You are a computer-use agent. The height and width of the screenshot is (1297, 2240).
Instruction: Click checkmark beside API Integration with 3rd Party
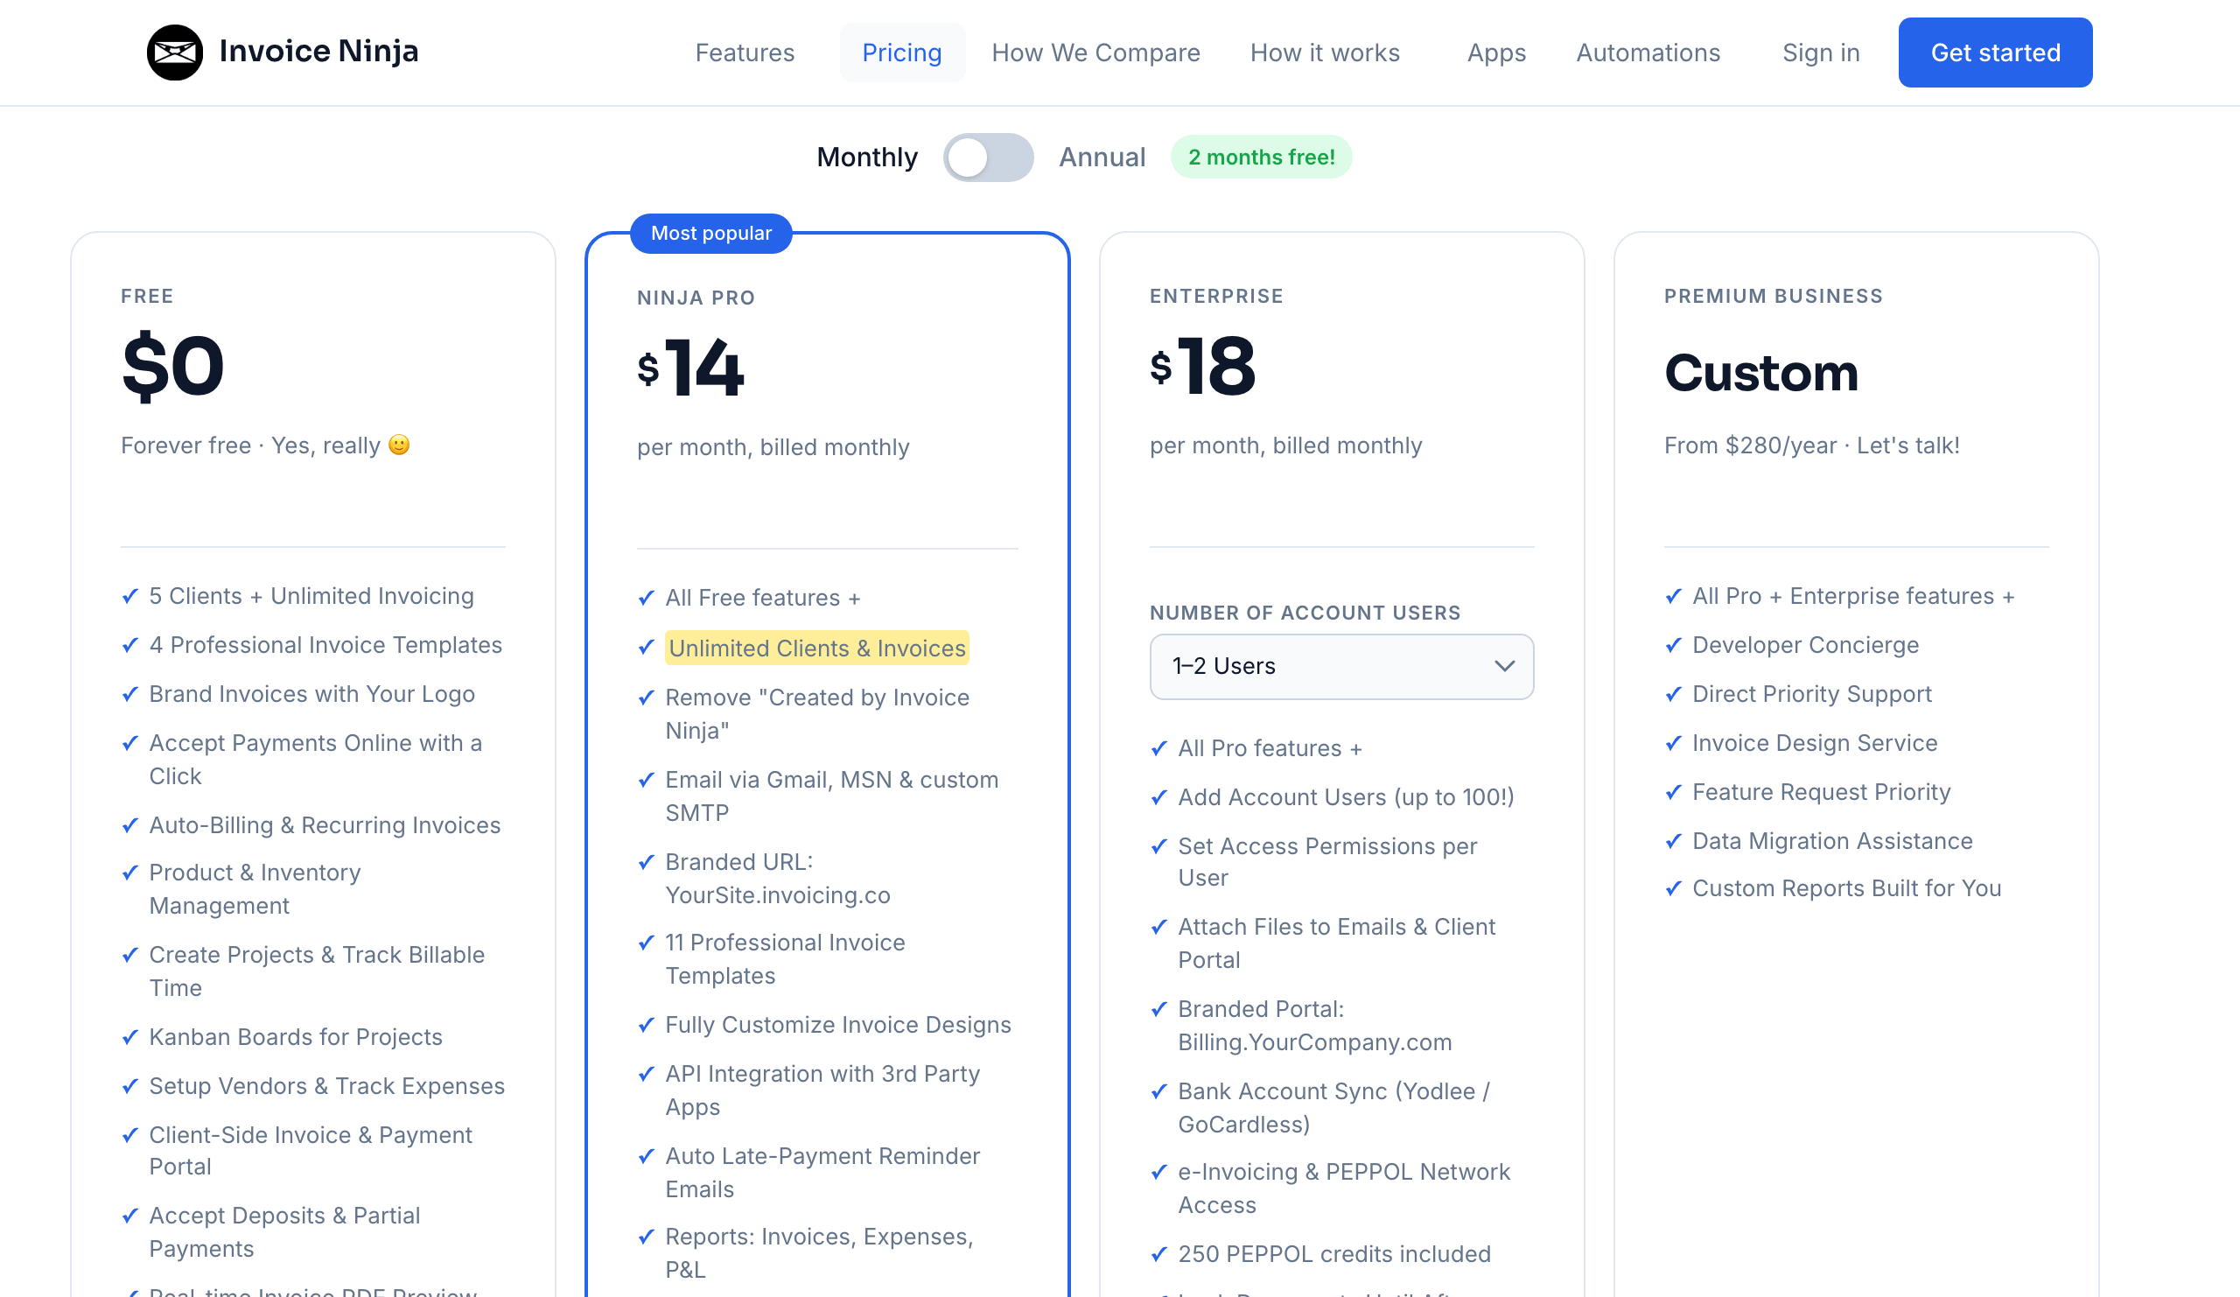647,1075
